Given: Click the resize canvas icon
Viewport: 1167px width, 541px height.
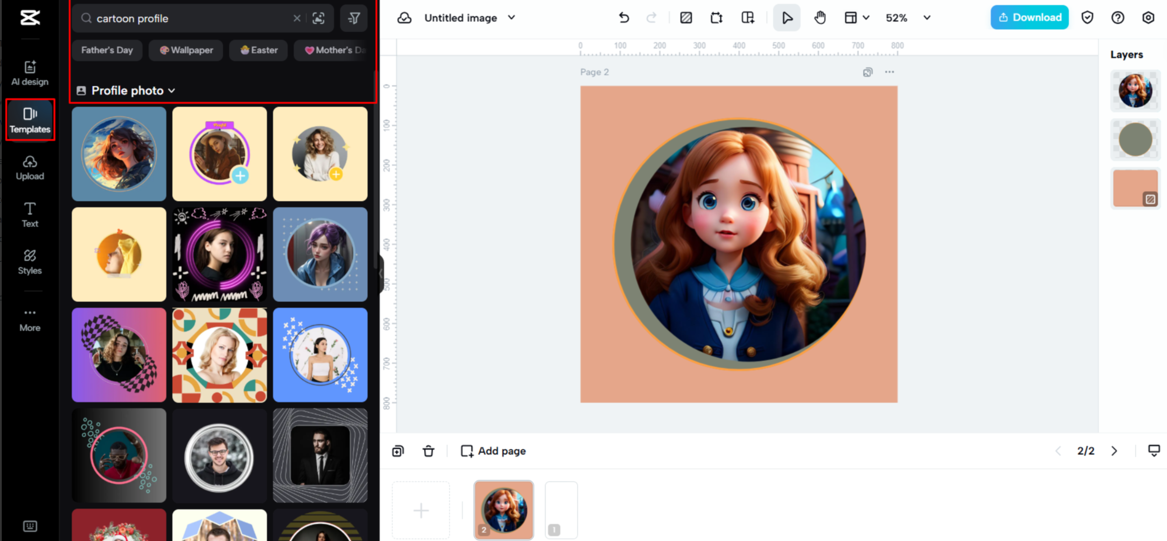Looking at the screenshot, I should tap(716, 18).
